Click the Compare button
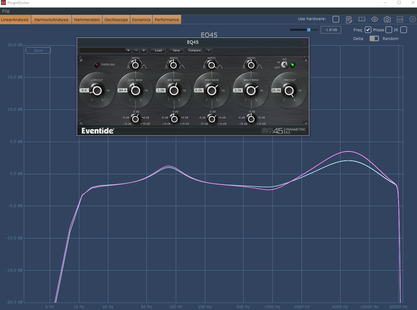Image resolution: width=417 pixels, height=310 pixels. tap(194, 51)
